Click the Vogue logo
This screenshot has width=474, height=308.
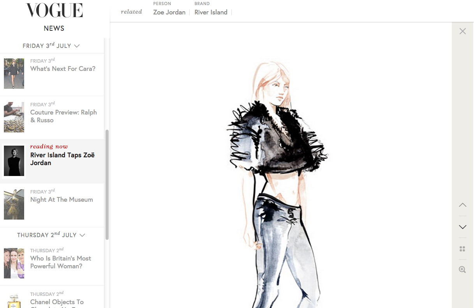click(54, 11)
